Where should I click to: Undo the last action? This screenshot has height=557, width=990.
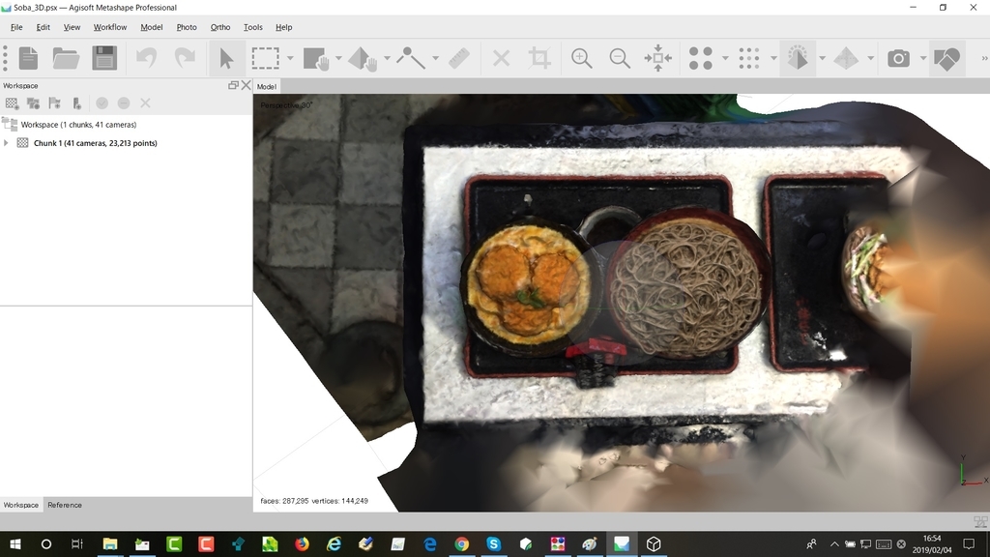pos(147,58)
